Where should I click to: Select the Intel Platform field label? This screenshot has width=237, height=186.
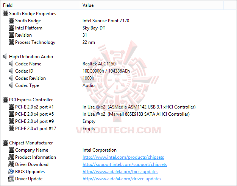(x=29, y=28)
